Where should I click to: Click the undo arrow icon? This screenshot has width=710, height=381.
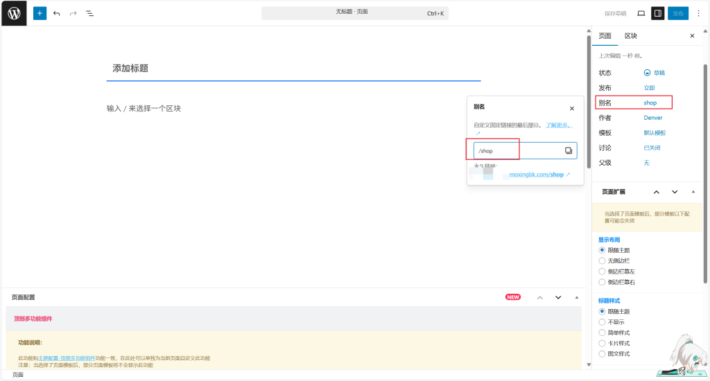[57, 13]
